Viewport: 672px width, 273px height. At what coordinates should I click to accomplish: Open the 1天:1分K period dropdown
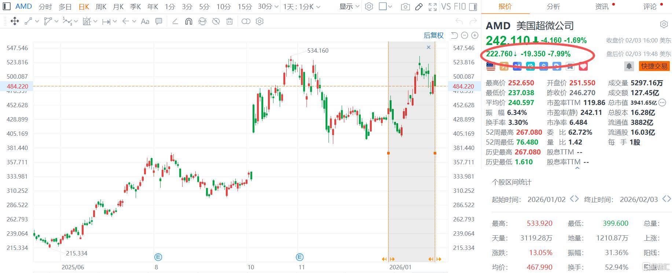[302, 7]
